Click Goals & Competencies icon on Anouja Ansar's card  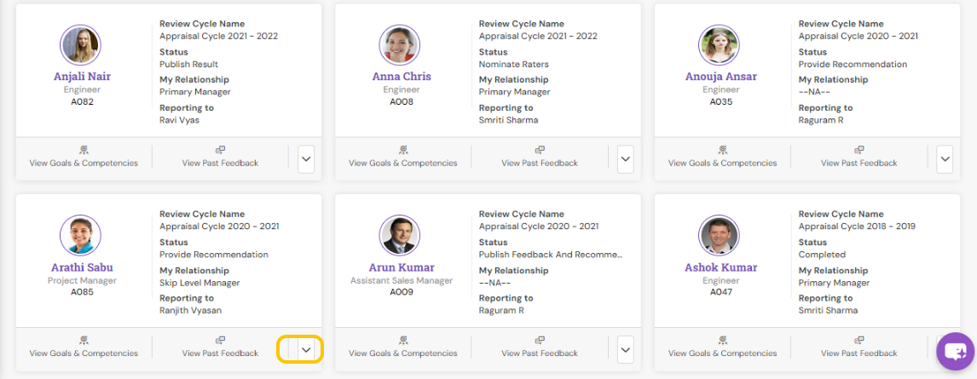coord(722,149)
